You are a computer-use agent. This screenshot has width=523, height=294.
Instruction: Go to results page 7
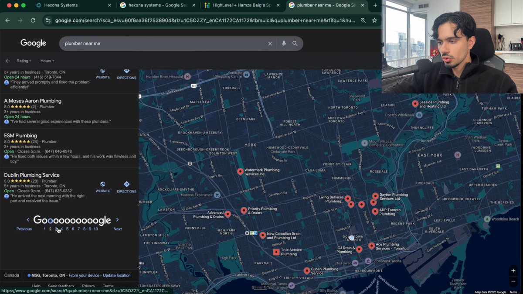click(78, 229)
